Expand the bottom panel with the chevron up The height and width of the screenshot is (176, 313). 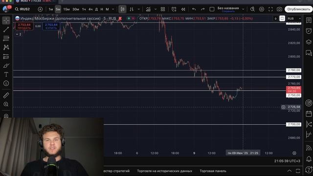point(289,171)
